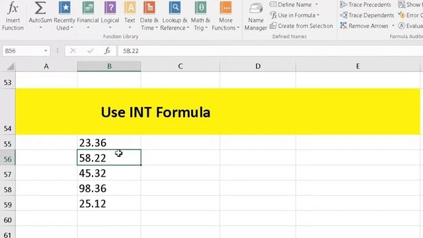Select row 60 header
Image resolution: width=423 pixels, height=238 pixels.
pyautogui.click(x=8, y=219)
